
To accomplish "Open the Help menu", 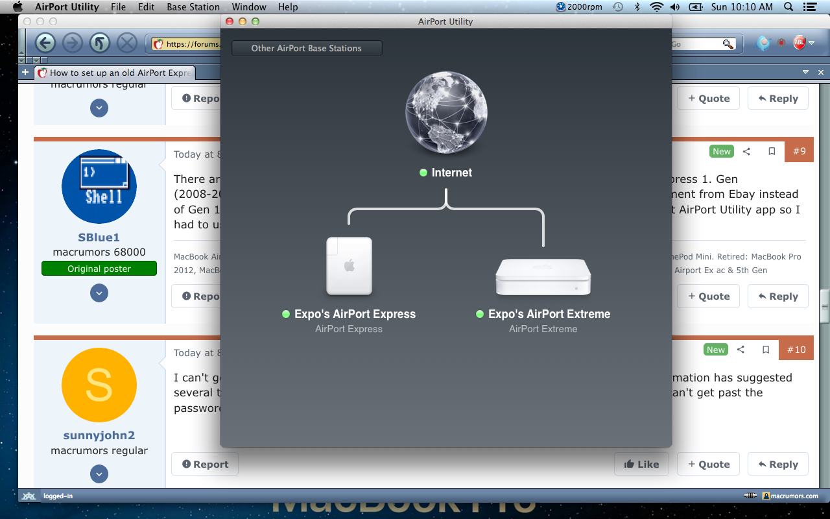I will point(288,7).
